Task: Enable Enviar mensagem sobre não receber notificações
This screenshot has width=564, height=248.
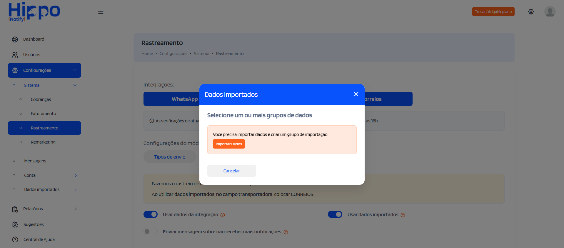Action: tap(151, 232)
